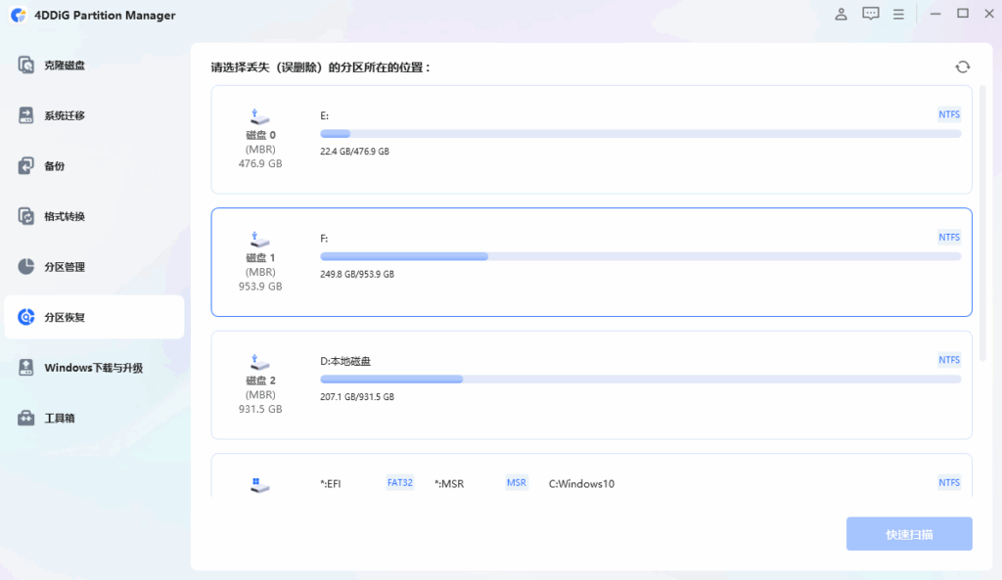Click the FAT32 tag next to EFI
This screenshot has height=580, width=1002.
(399, 482)
